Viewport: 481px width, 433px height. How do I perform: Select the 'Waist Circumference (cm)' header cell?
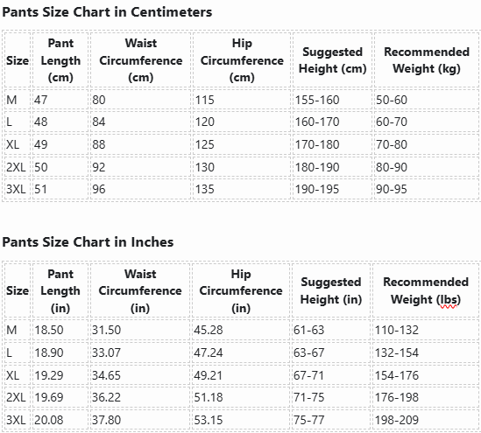[x=140, y=60]
